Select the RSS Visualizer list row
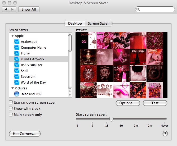This screenshot has width=177, height=146. click(38, 65)
